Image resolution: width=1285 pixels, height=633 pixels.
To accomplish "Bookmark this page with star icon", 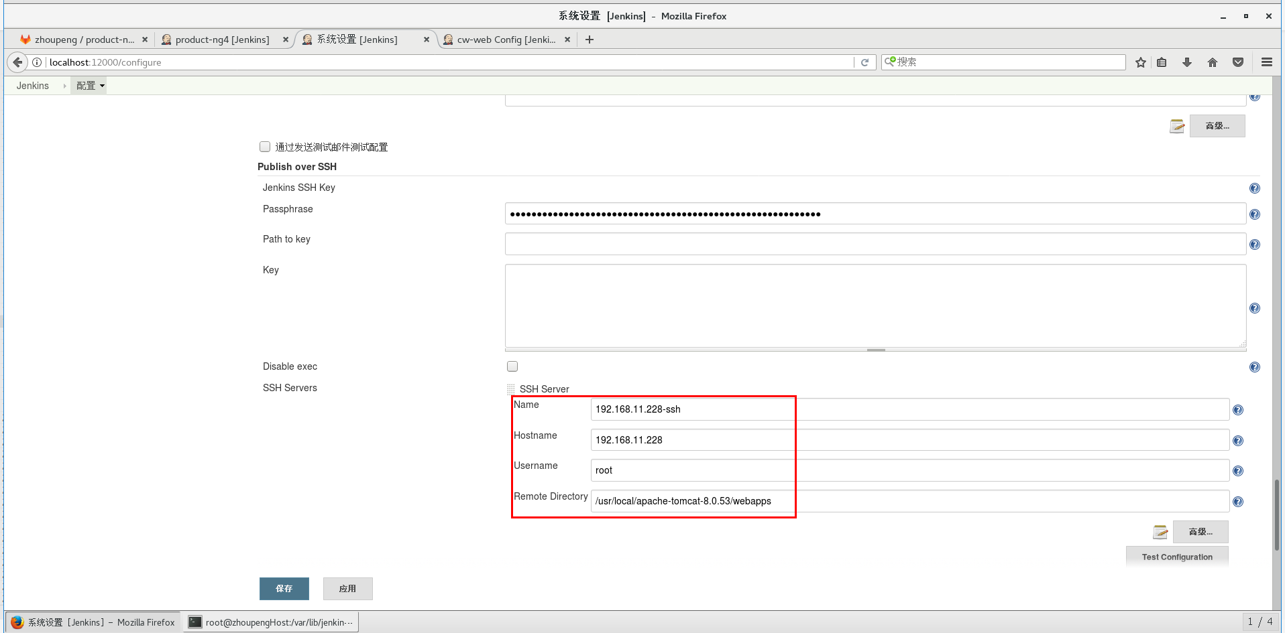I will point(1140,62).
